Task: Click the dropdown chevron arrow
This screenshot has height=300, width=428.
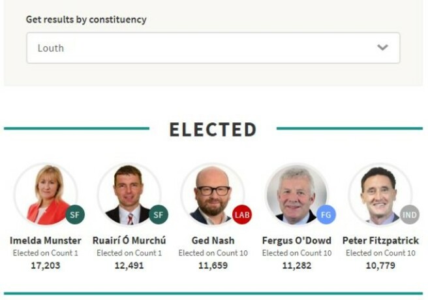Action: click(382, 47)
